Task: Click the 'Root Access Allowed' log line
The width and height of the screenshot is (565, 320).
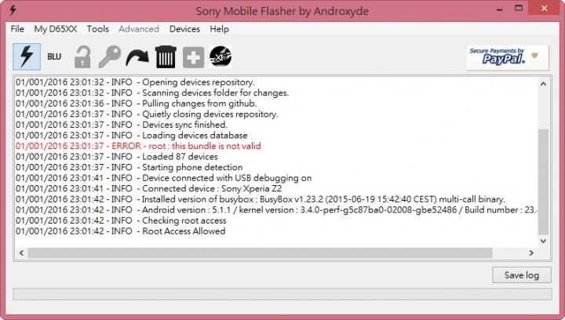Action: coord(120,231)
